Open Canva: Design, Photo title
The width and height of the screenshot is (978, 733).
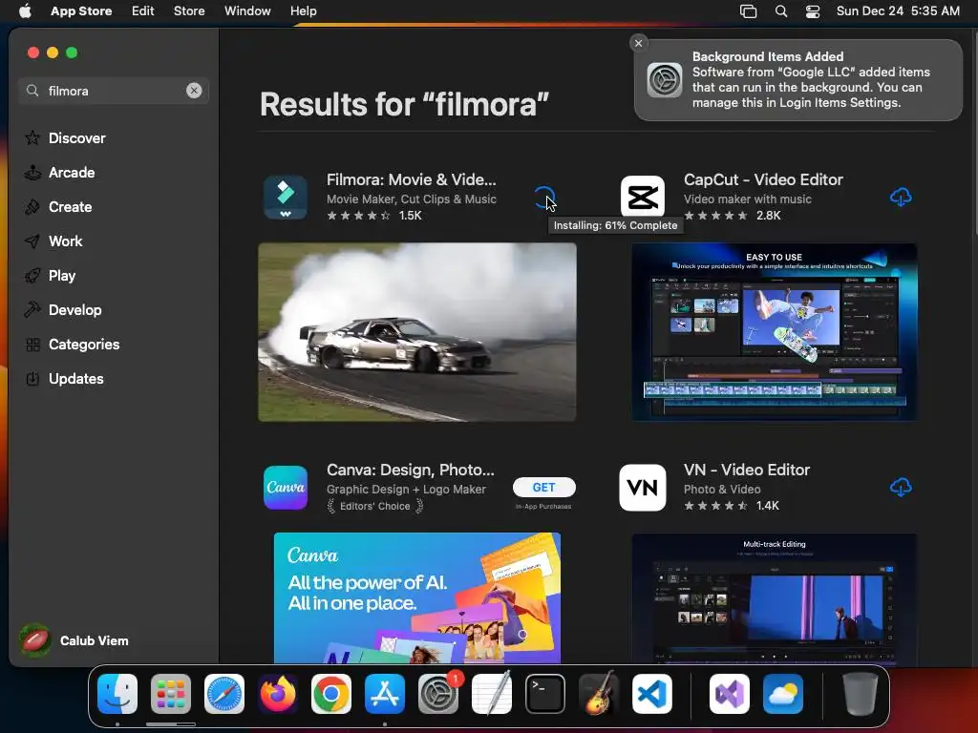click(410, 470)
